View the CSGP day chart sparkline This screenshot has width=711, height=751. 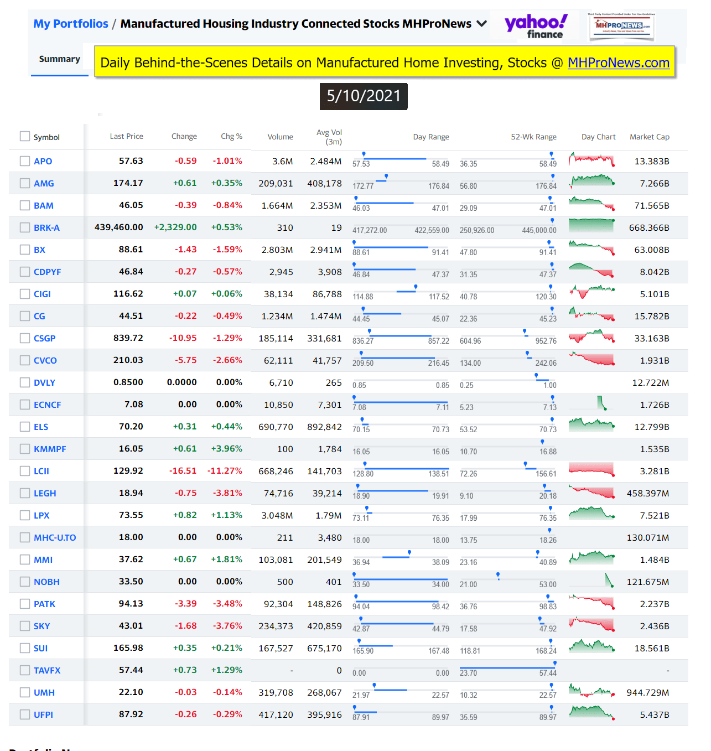pos(591,336)
